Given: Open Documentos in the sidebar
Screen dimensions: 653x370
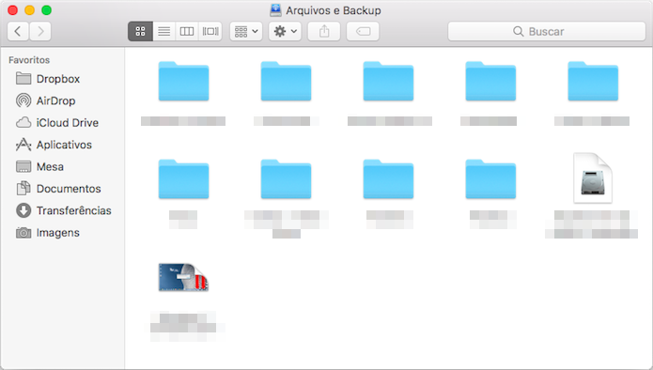Looking at the screenshot, I should (62, 189).
